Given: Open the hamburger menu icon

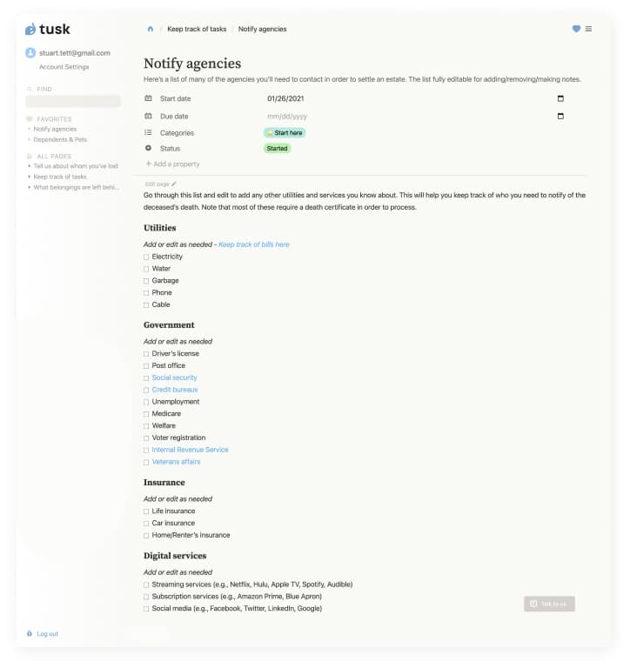Looking at the screenshot, I should [x=589, y=29].
